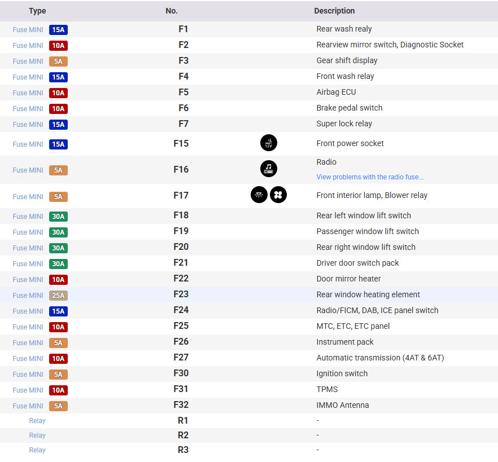The height and width of the screenshot is (462, 498).
Task: Click the 15A badge in the F7 row
Action: 59,125
